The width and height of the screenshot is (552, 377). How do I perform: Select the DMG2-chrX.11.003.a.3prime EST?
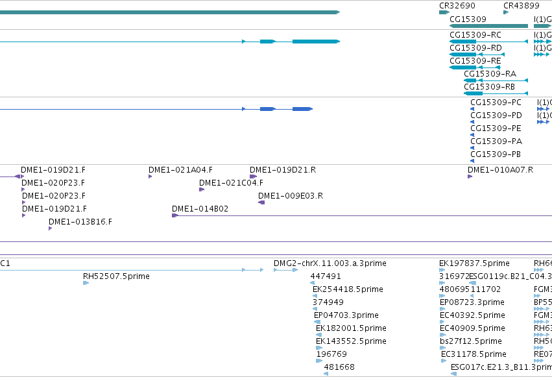coord(330,263)
